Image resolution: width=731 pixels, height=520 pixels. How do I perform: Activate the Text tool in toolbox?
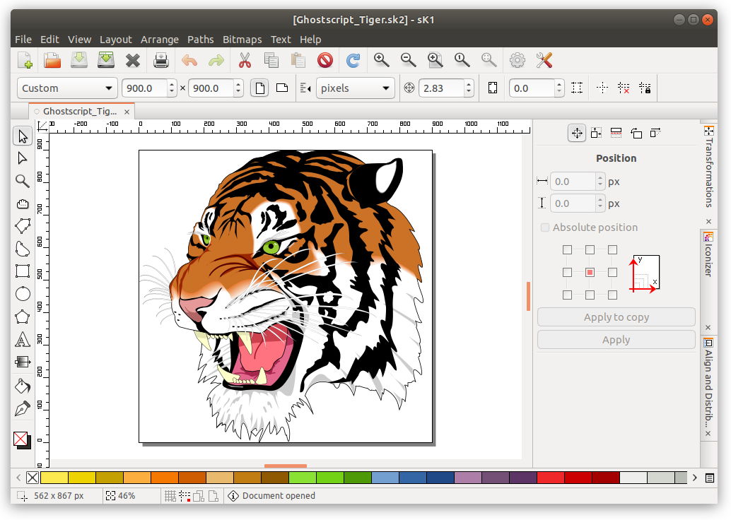coord(23,339)
